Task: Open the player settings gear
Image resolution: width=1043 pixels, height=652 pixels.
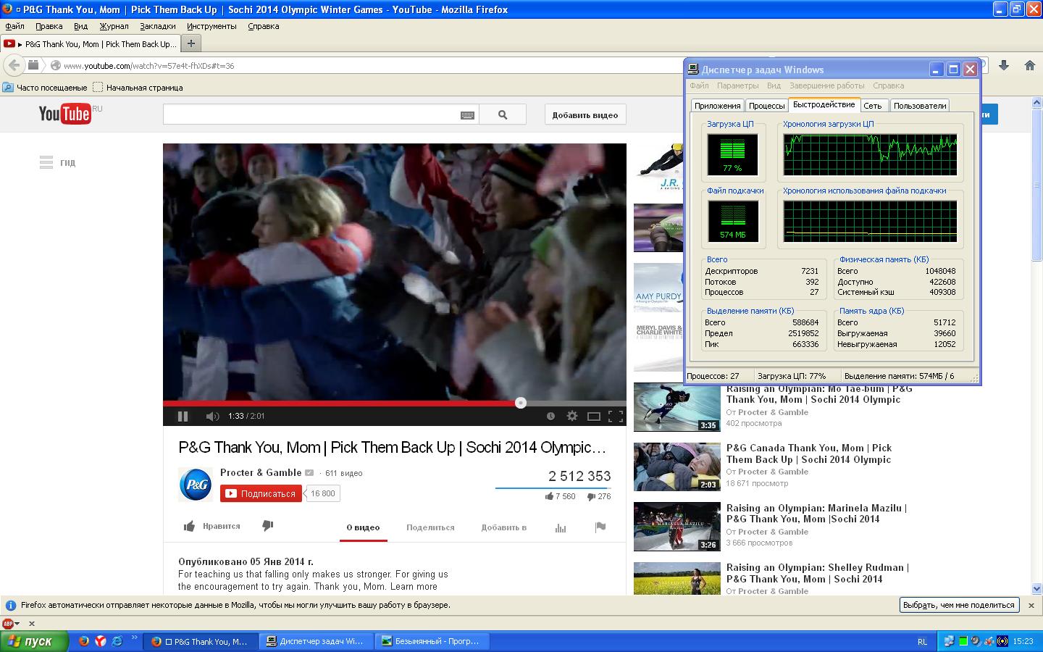Action: tap(572, 416)
